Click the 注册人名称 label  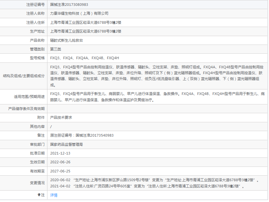click(35, 13)
